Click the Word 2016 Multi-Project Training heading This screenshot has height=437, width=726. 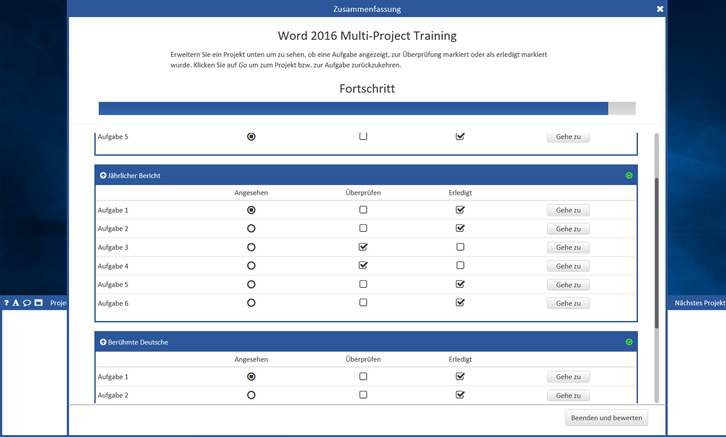click(367, 36)
